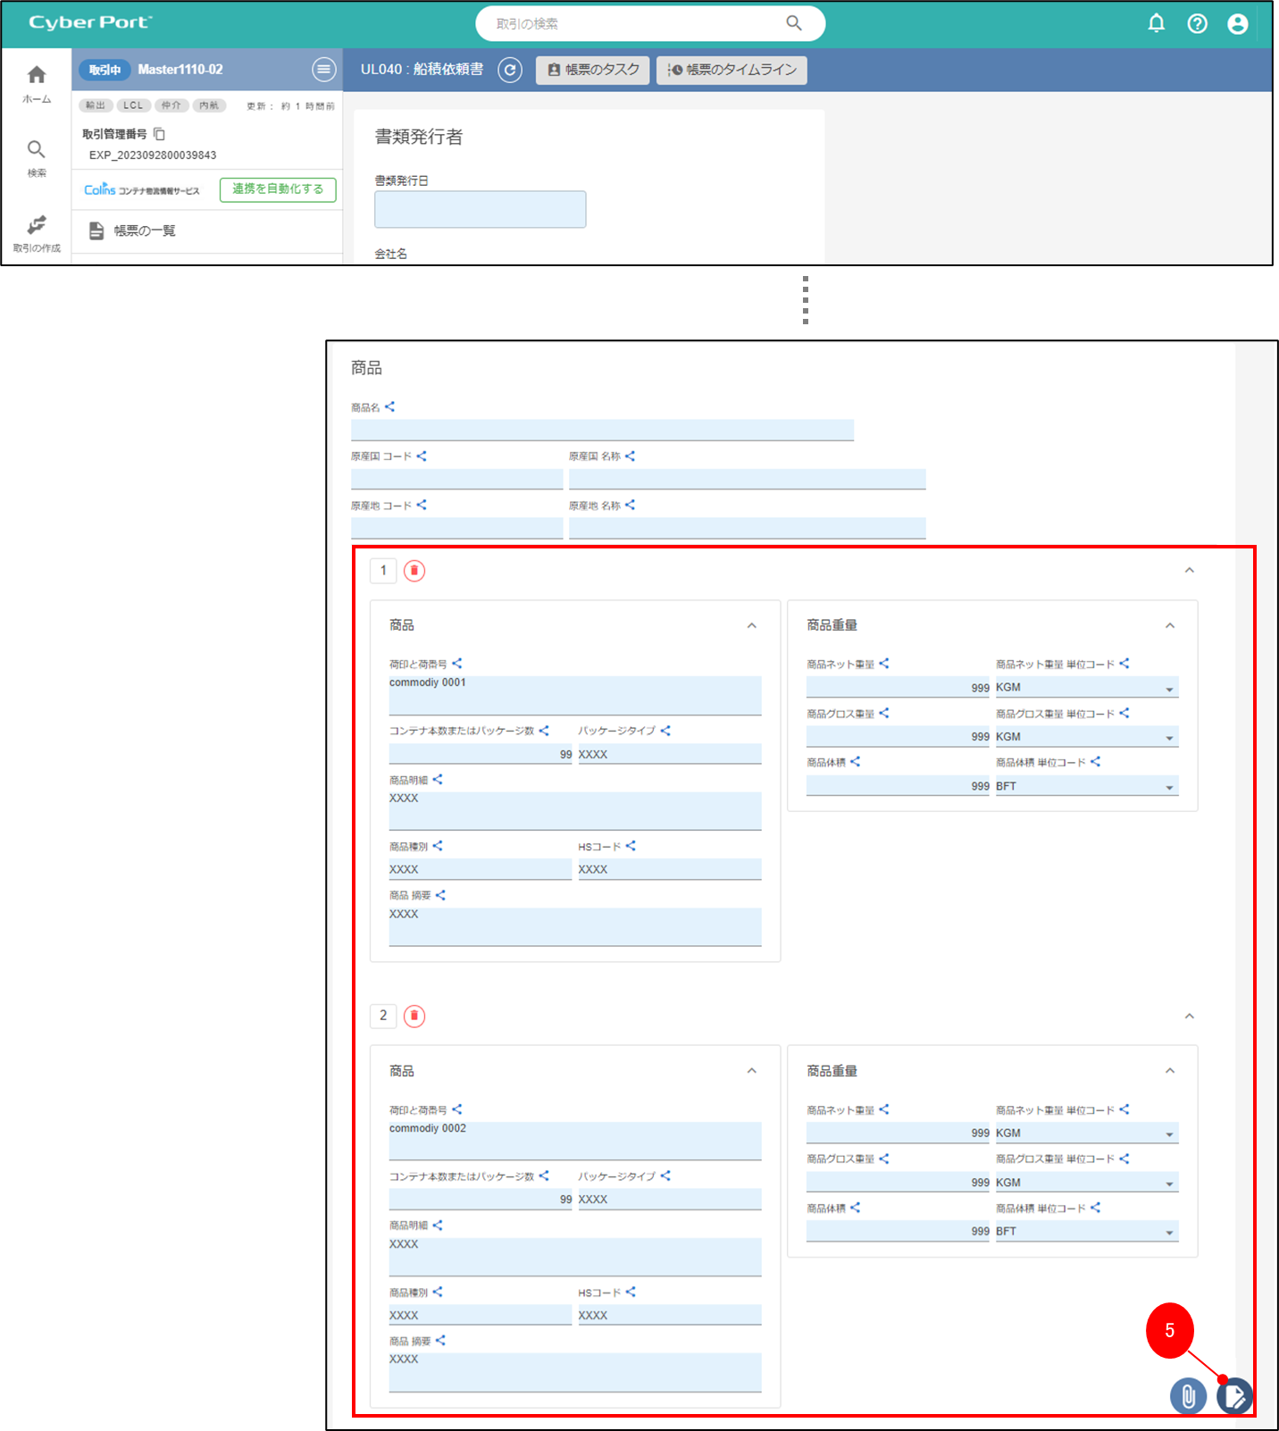The height and width of the screenshot is (1431, 1279).
Task: Copy the 取引管理番号 with the copy icon
Action: click(x=160, y=134)
